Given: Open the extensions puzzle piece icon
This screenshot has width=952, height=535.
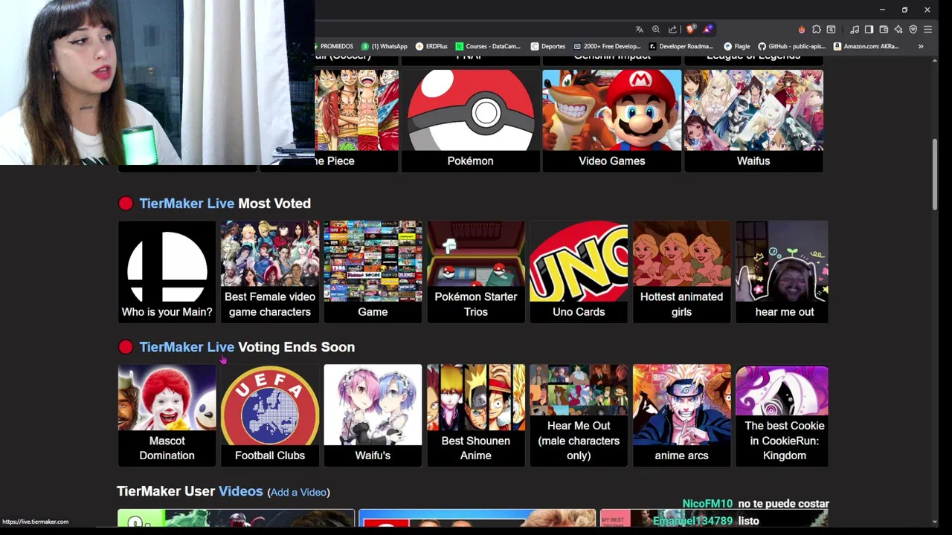Looking at the screenshot, I should [817, 30].
